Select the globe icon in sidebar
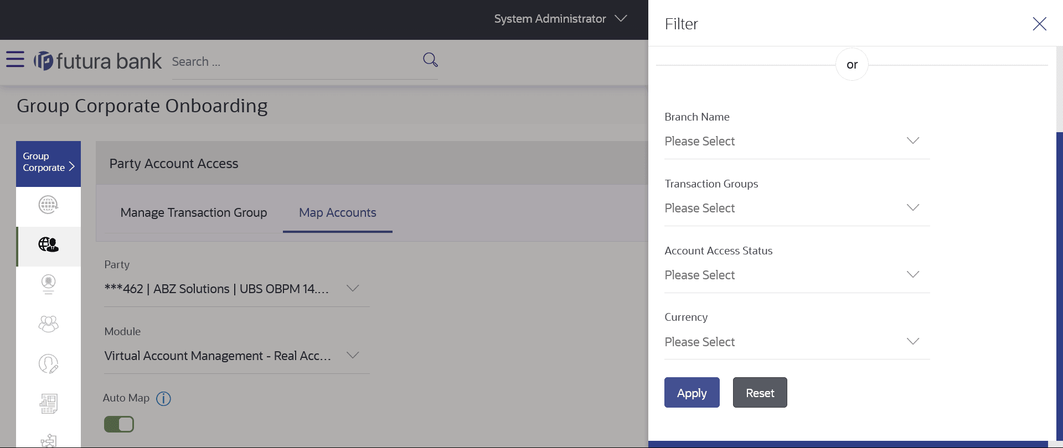 click(x=48, y=205)
